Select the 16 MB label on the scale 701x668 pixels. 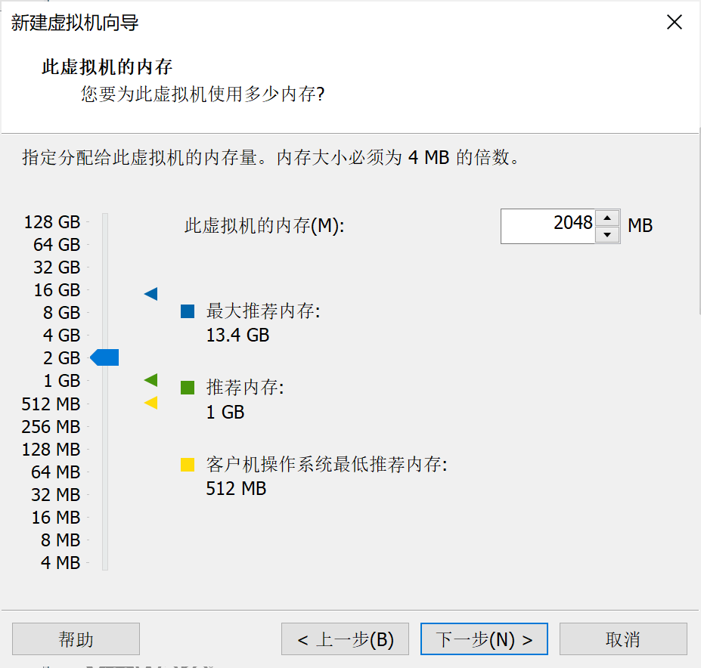56,518
